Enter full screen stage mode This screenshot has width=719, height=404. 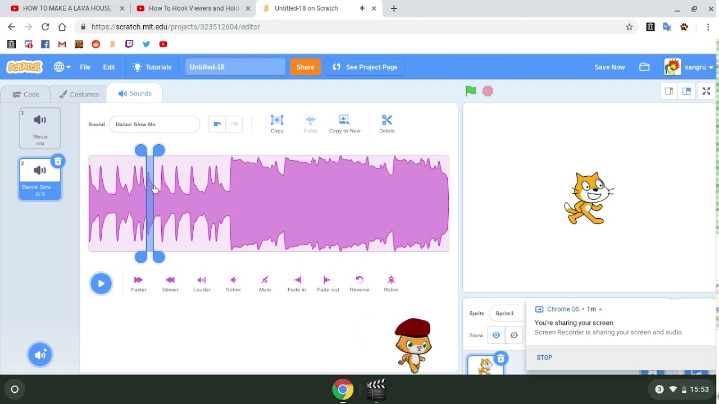[707, 91]
